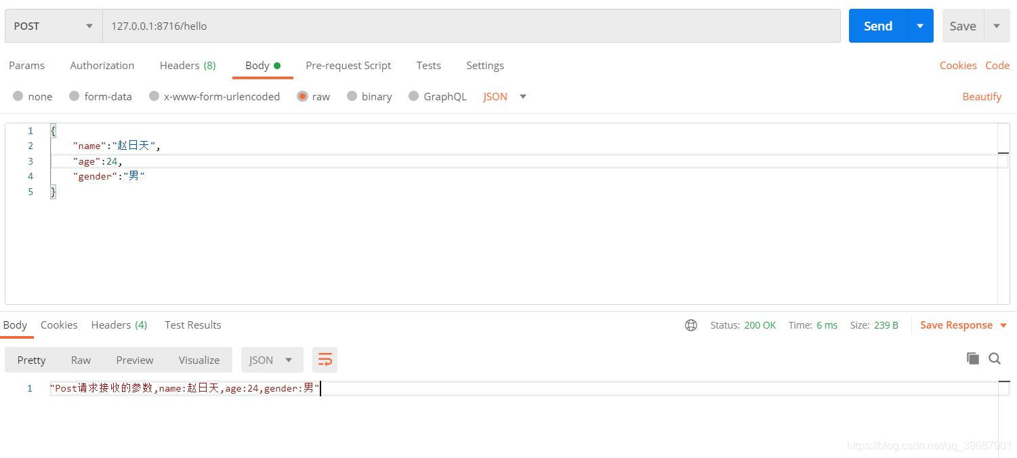Open the Visualize response view
Image resolution: width=1017 pixels, height=458 pixels.
pyautogui.click(x=199, y=360)
